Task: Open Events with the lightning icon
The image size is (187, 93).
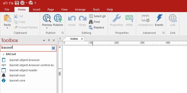Action: pyautogui.click(x=159, y=18)
